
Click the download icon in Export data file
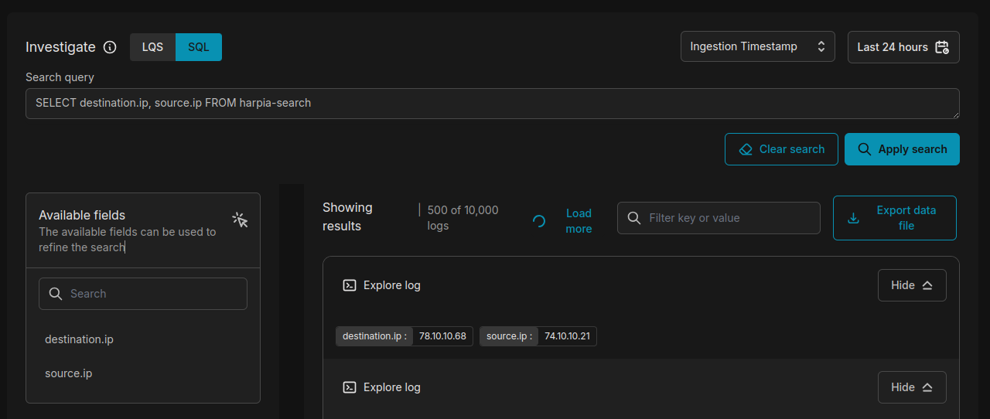854,218
